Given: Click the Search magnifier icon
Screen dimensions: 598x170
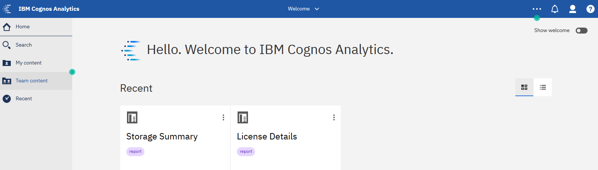Looking at the screenshot, I should coord(7,45).
